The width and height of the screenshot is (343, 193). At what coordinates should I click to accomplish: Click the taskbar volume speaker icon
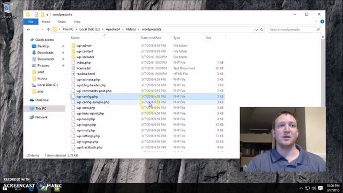tap(314, 188)
